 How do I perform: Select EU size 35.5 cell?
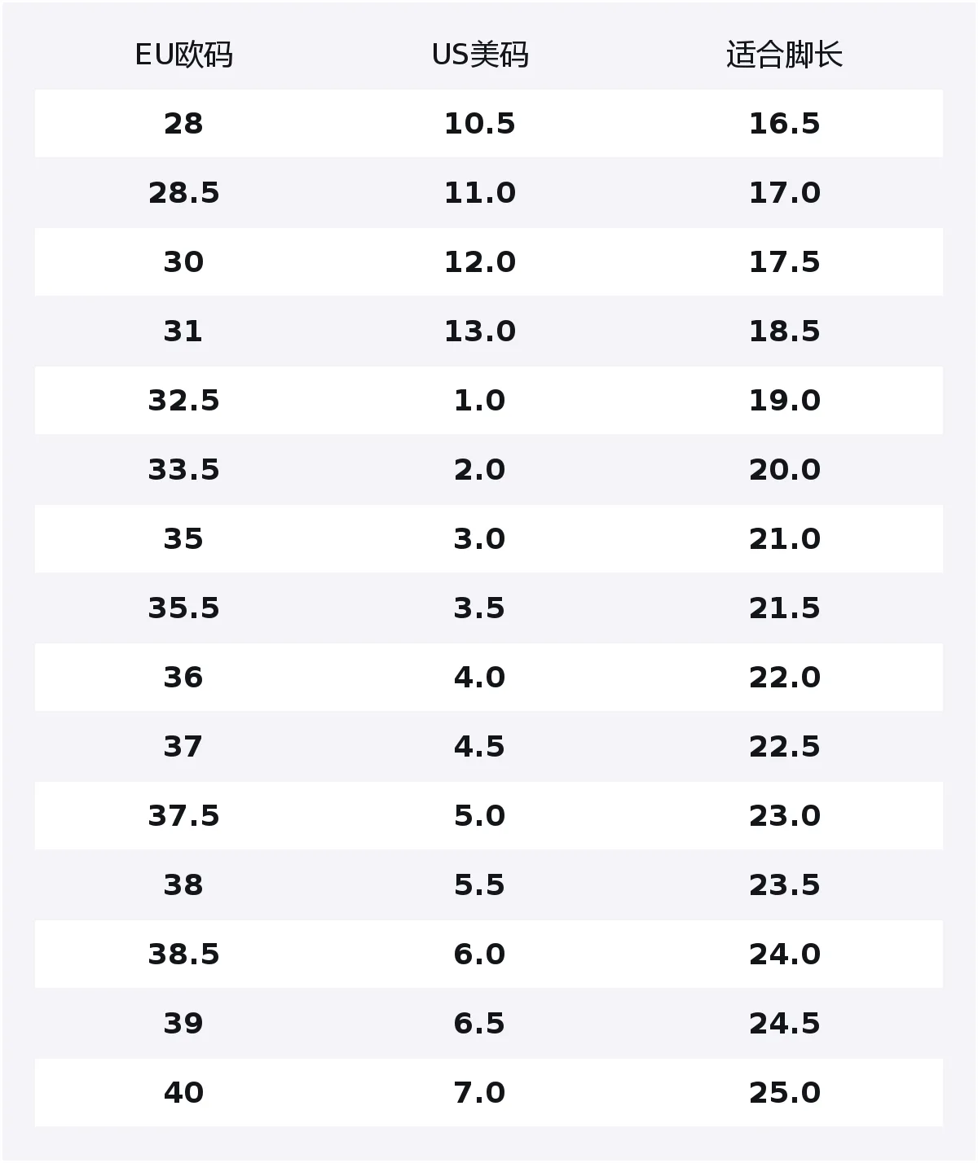click(x=183, y=608)
